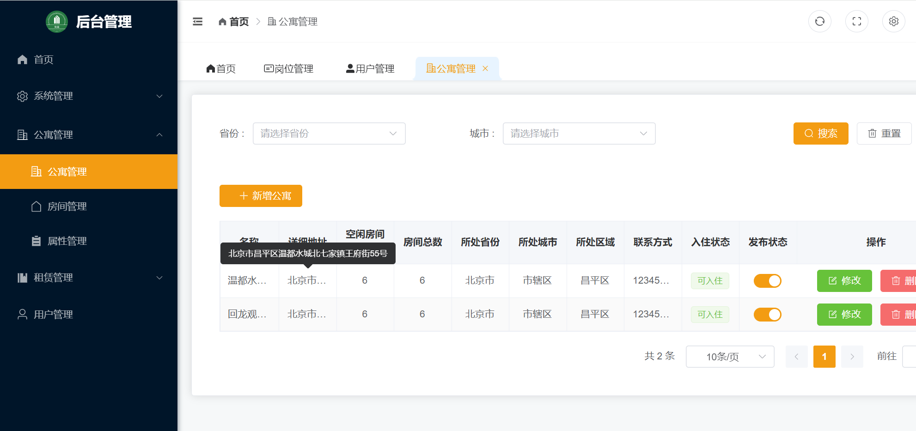Click the room icon next to 房间管理
The image size is (916, 431).
pyautogui.click(x=36, y=206)
